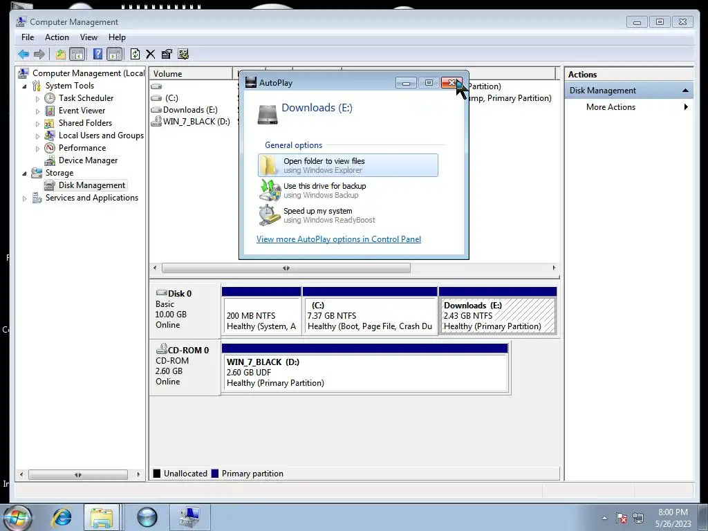Open View more AutoPlay options link
Screen dimensions: 708x531
point(339,239)
